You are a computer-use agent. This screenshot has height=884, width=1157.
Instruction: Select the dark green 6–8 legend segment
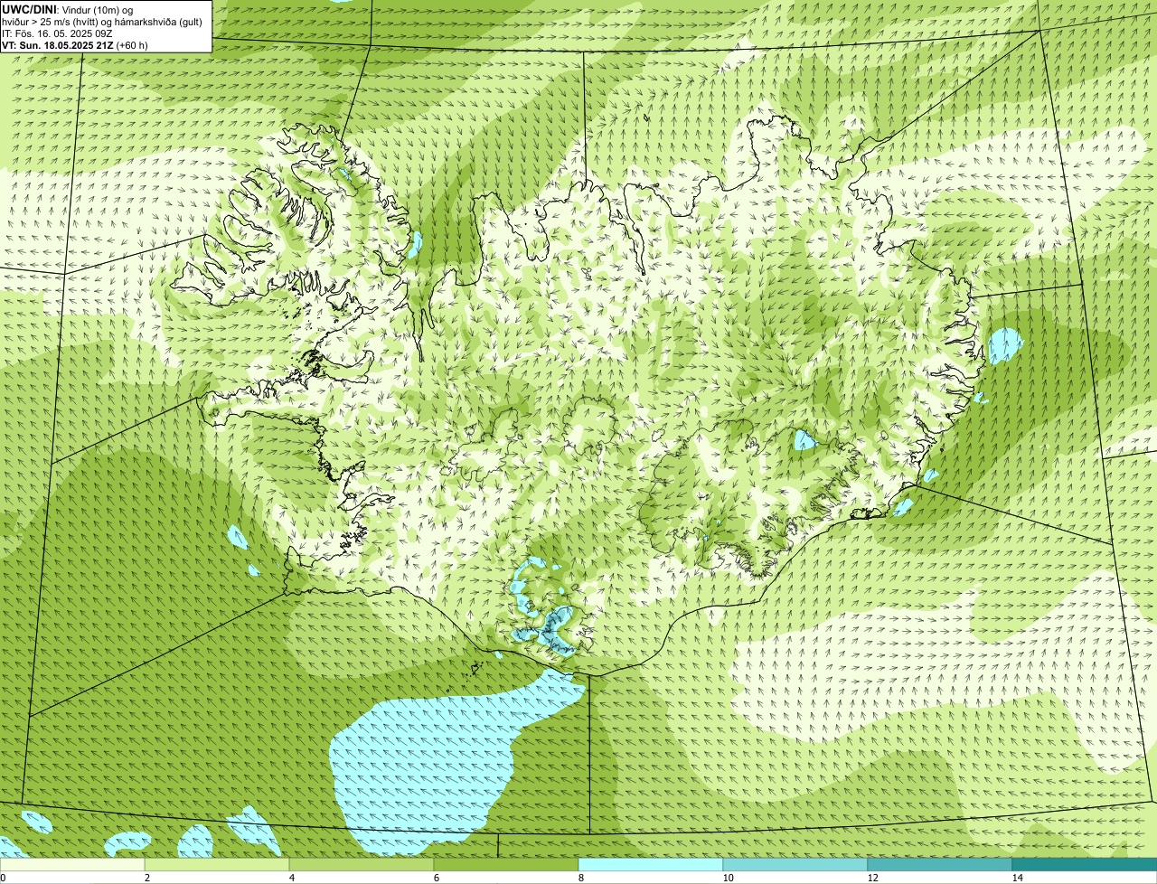506,864
